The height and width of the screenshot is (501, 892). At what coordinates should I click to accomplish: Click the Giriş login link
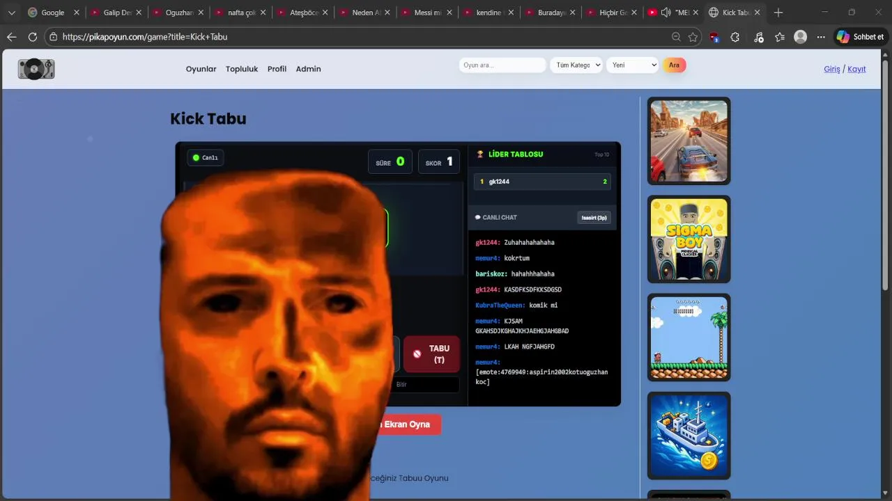(x=832, y=69)
